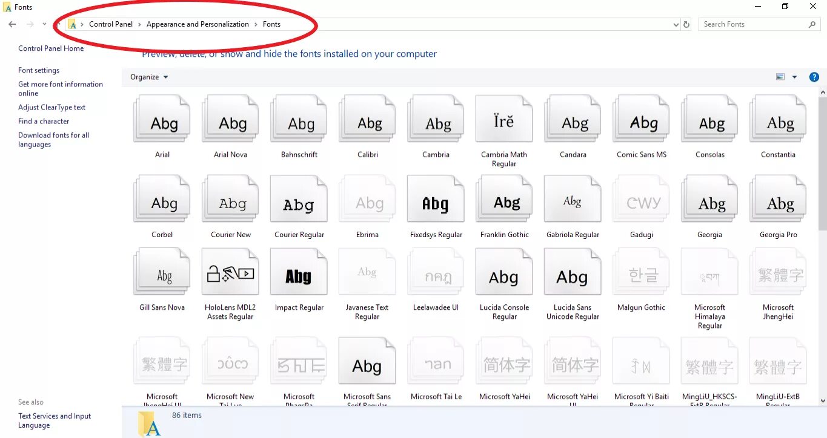The width and height of the screenshot is (827, 438).
Task: Select the Corbel font icon
Action: pos(162,198)
